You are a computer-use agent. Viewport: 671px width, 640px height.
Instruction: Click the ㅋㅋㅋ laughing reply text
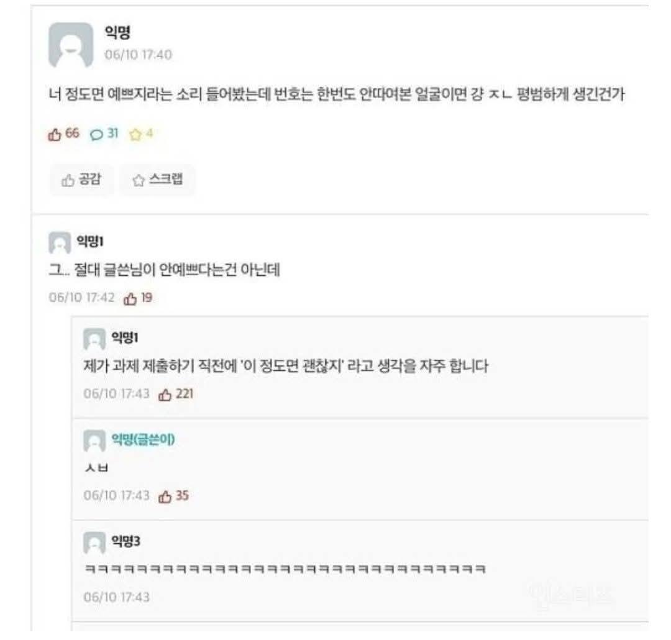284,569
